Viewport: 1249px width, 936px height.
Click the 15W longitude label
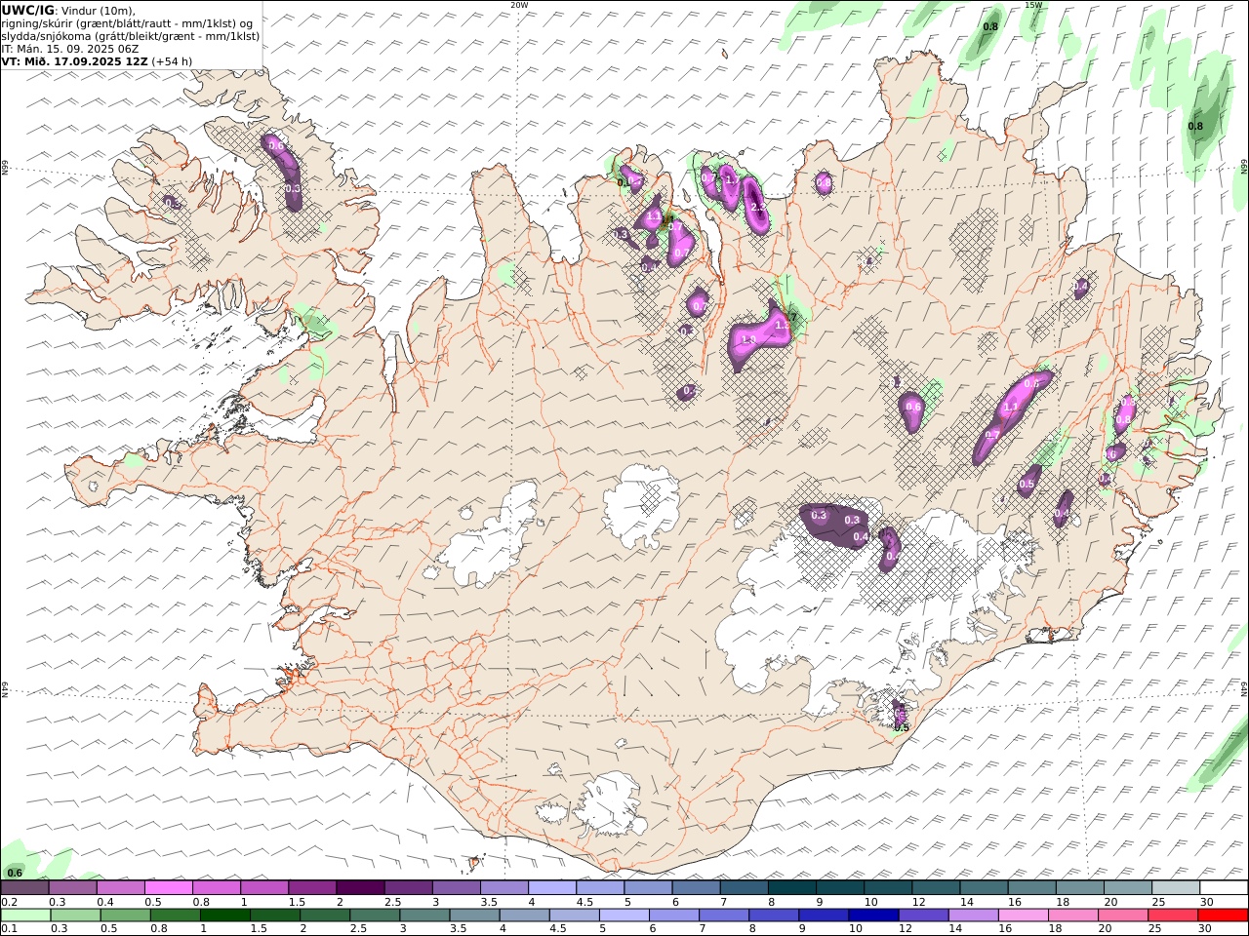point(1033,5)
